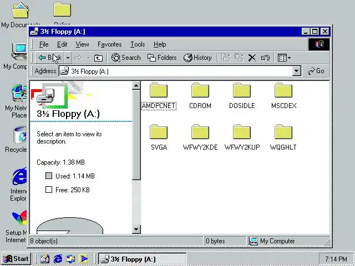The width and height of the screenshot is (355, 266).
Task: Select the WFWY2KUP folder
Action: click(242, 137)
